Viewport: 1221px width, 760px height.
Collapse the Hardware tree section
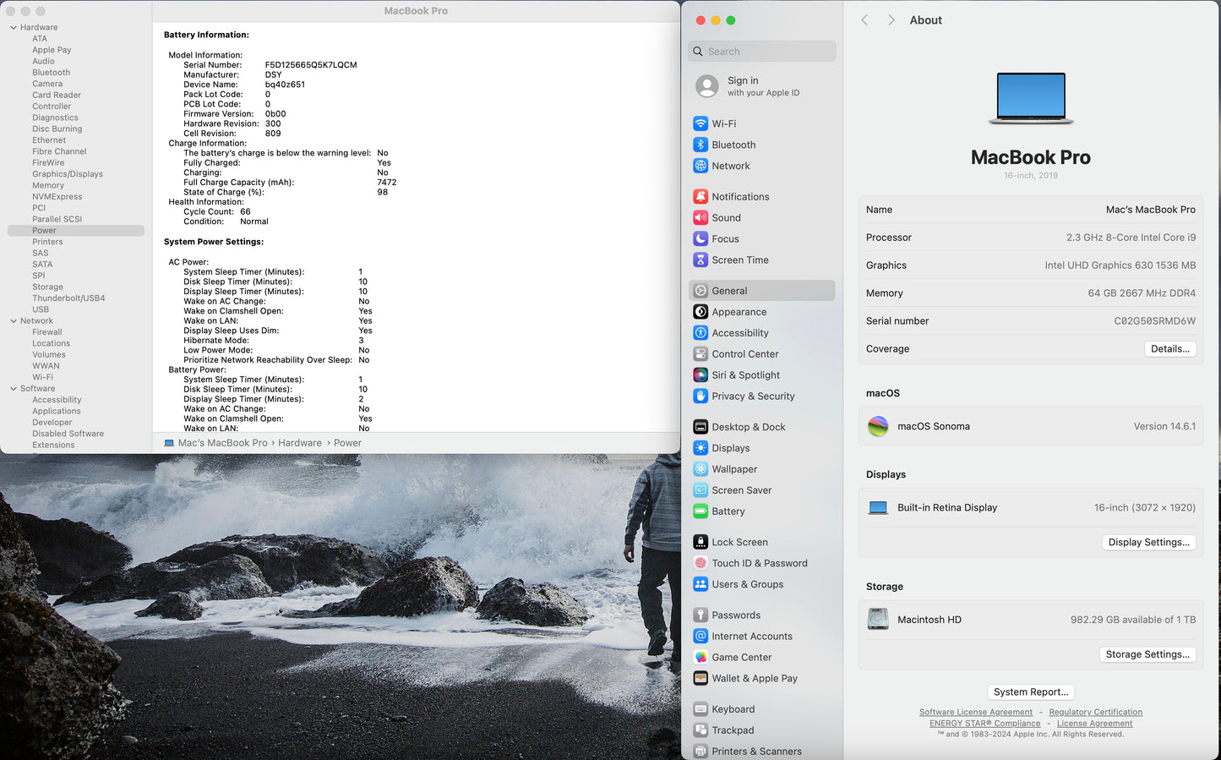coord(14,27)
